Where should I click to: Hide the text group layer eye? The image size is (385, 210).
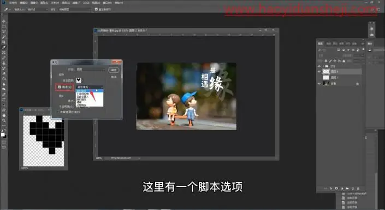coord(319,66)
